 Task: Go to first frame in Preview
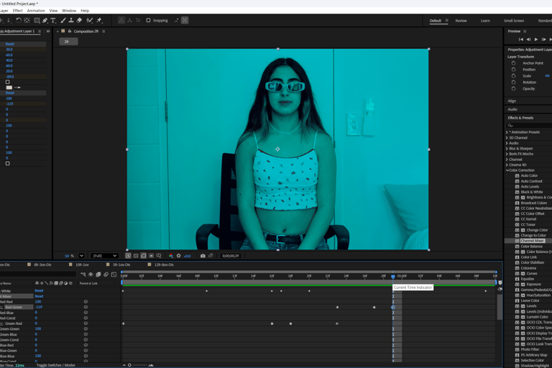point(520,40)
